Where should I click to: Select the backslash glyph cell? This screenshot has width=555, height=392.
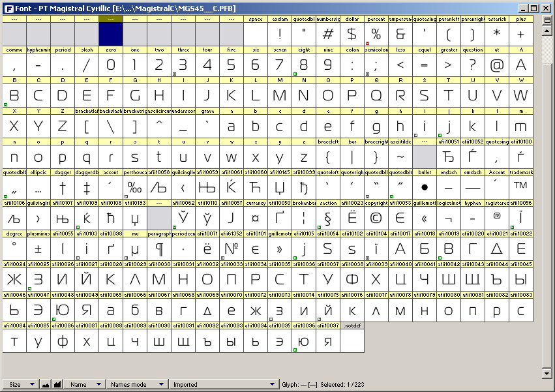point(111,126)
